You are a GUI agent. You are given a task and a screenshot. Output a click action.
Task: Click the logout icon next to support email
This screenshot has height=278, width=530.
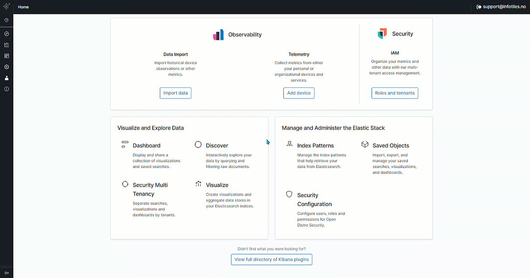tap(479, 7)
